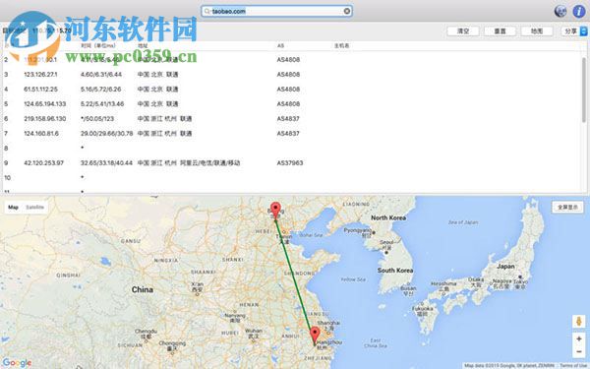This screenshot has width=590, height=369.
Task: Click the time value 29.00/29.66/30.78
Action: pyautogui.click(x=106, y=133)
